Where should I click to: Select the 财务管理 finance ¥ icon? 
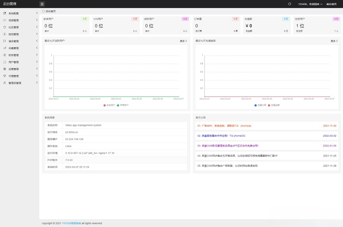[x=4, y=55]
